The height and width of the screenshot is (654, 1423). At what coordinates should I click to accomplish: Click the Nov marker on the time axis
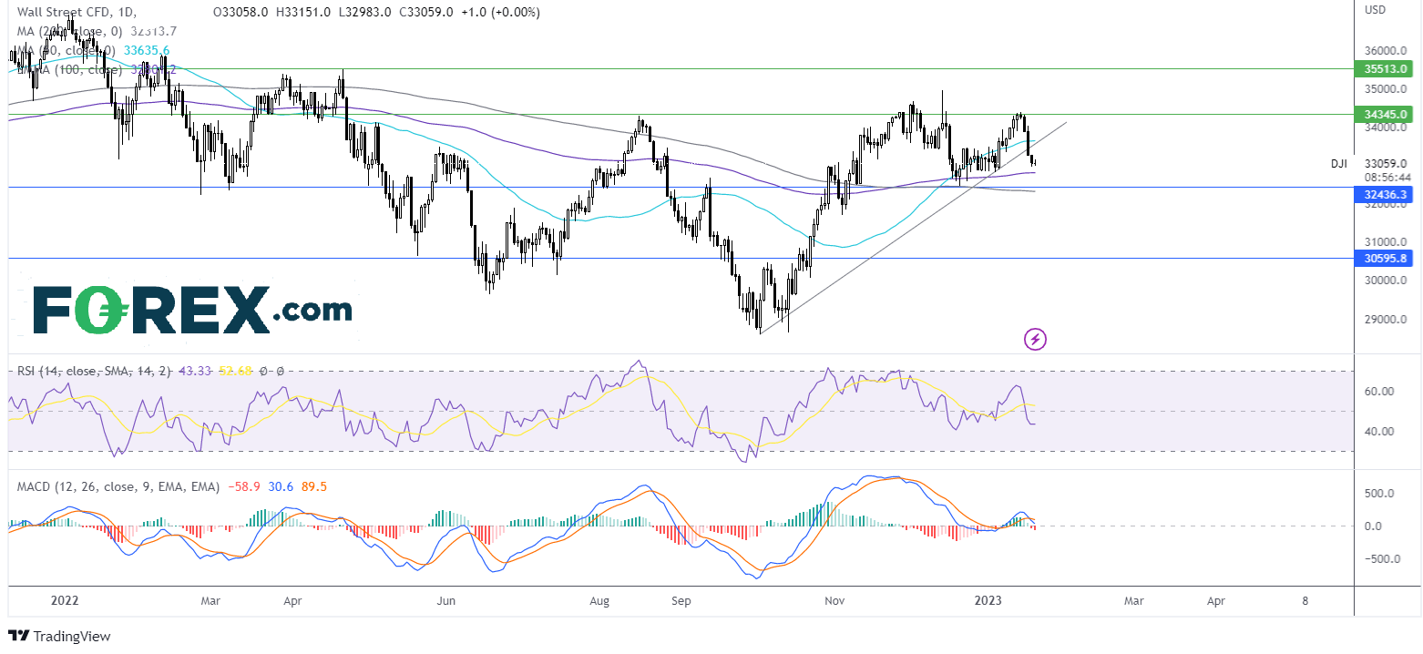point(833,601)
